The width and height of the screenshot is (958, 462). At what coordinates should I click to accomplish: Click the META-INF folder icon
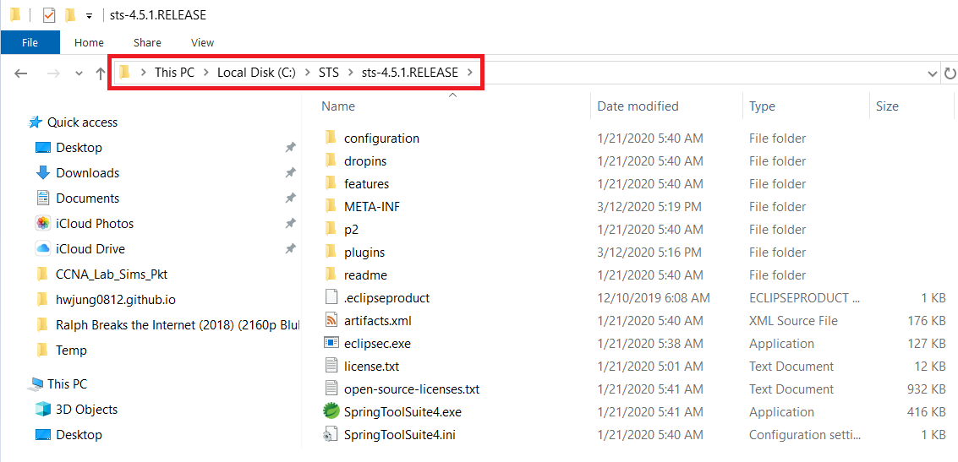(x=331, y=206)
